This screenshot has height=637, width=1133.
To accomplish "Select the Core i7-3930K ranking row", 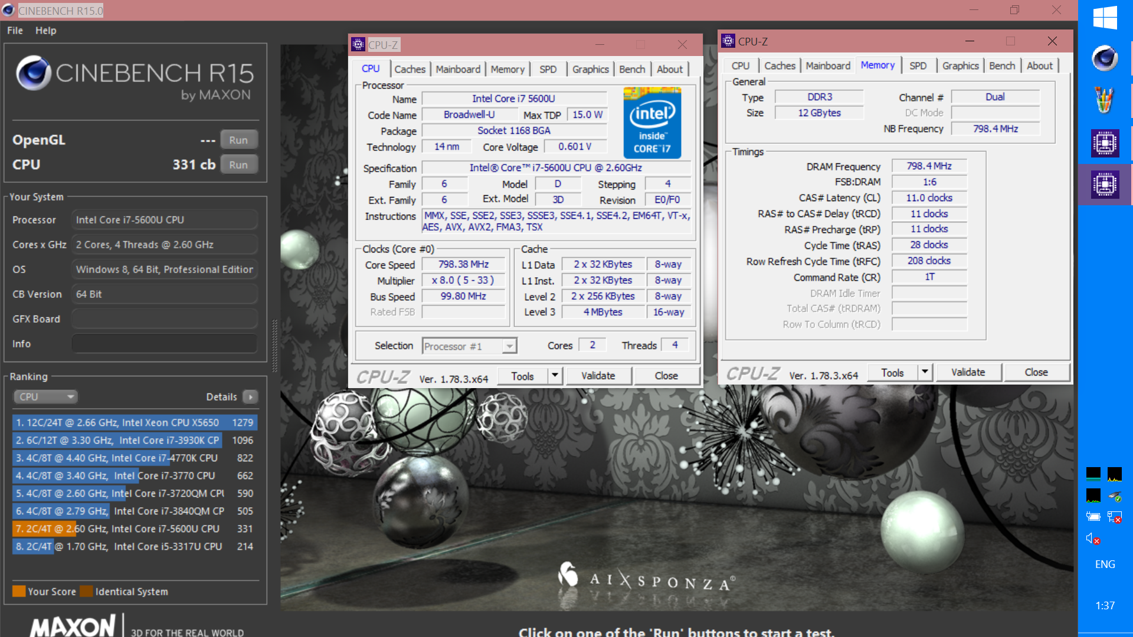I will click(135, 441).
